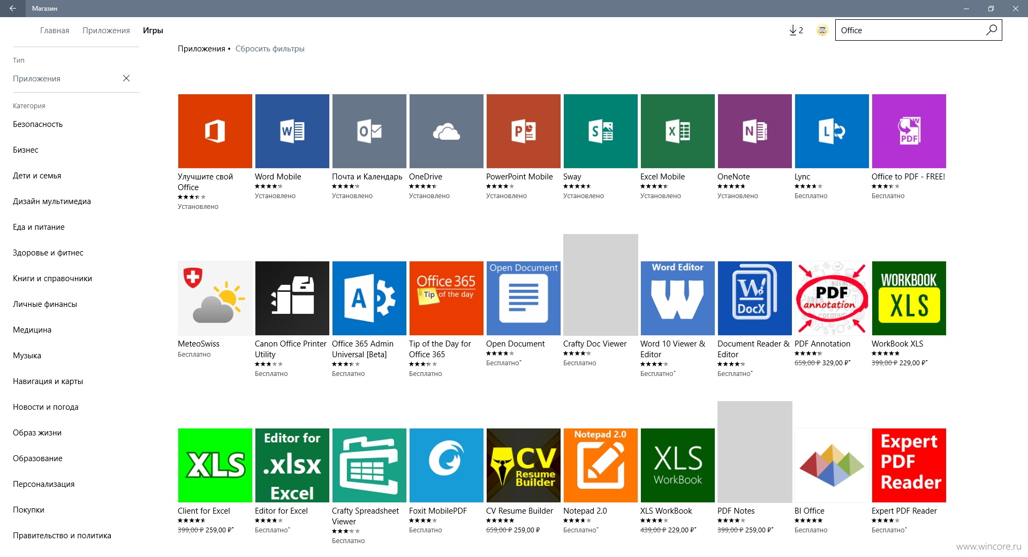Click the Excel Mobile title text
The height and width of the screenshot is (557, 1028).
[662, 177]
